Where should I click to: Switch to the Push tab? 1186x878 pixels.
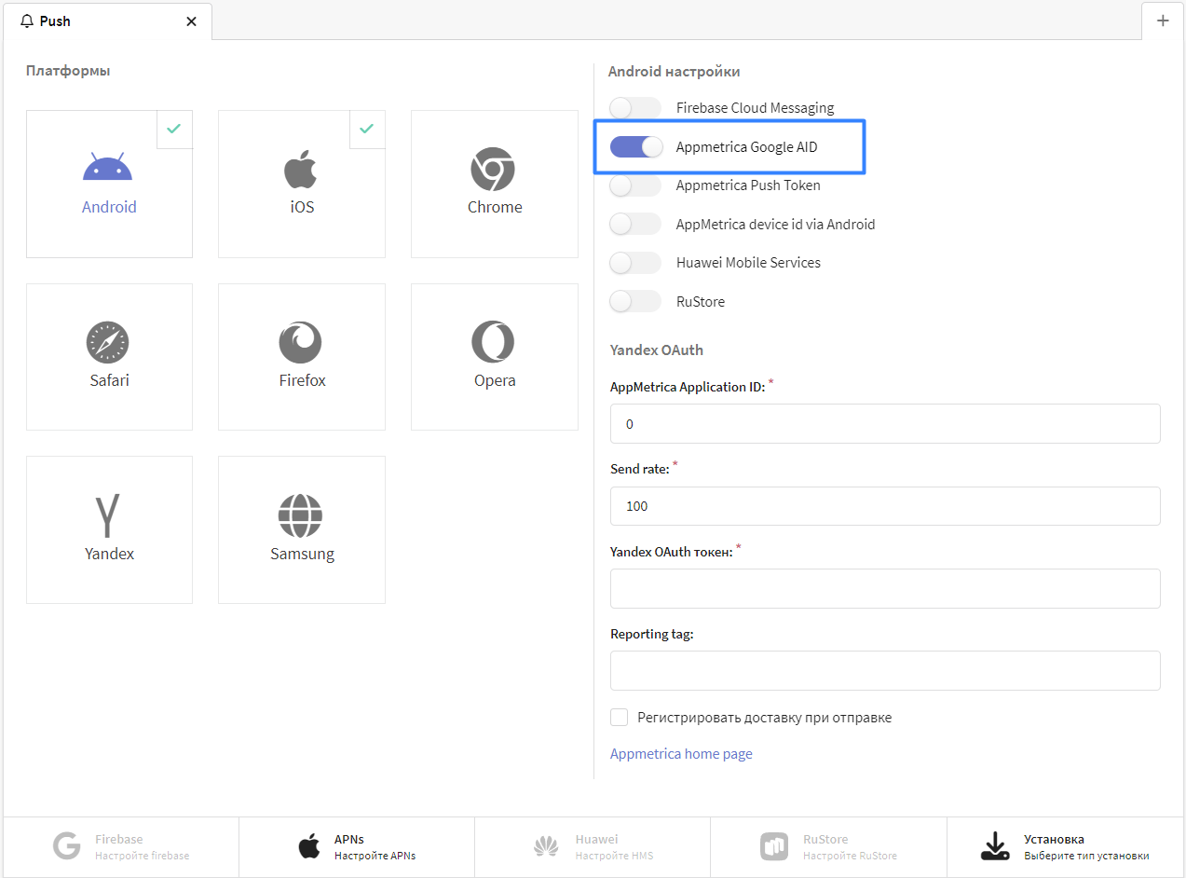[x=107, y=21]
